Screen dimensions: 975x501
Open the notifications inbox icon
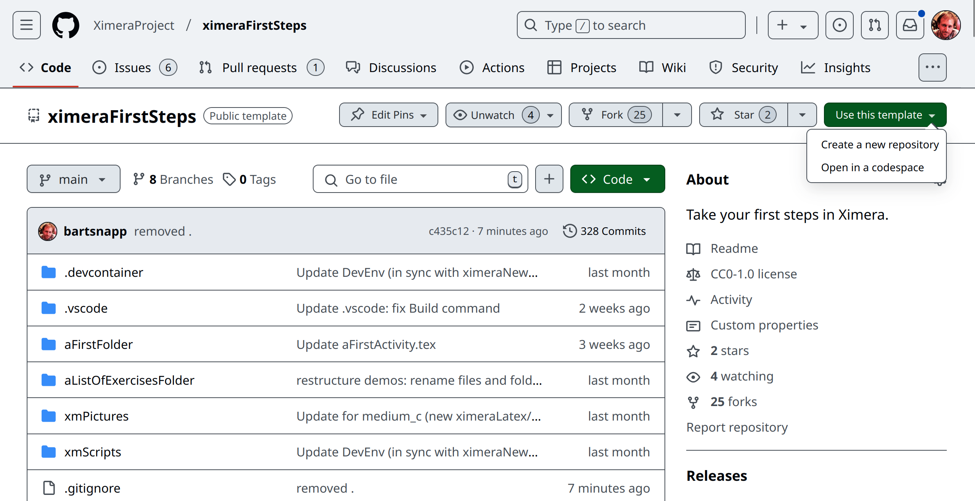point(910,25)
